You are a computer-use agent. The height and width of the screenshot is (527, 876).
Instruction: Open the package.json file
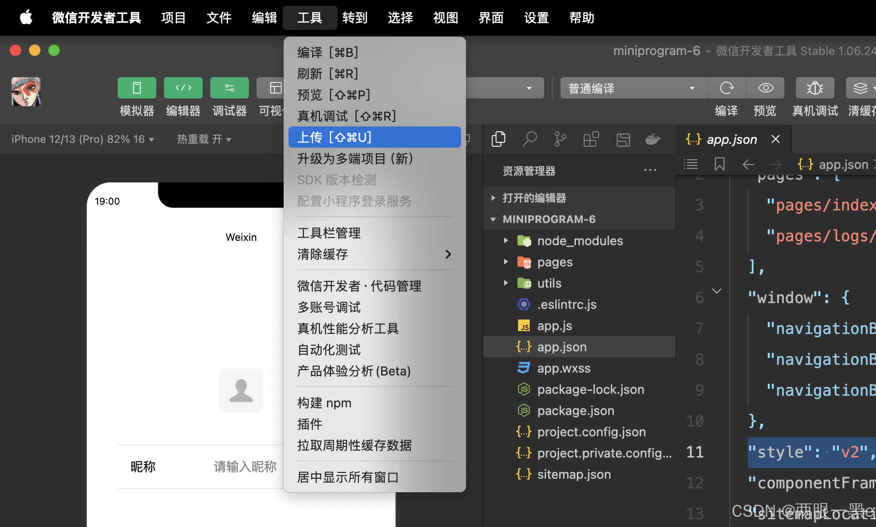tap(579, 410)
